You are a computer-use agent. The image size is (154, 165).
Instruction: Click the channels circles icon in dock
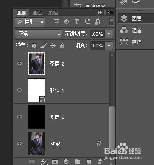[x=124, y=30]
